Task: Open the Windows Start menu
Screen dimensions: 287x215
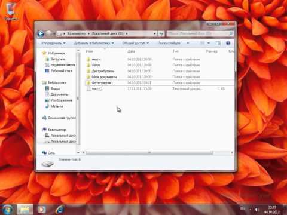Action: click(7, 210)
